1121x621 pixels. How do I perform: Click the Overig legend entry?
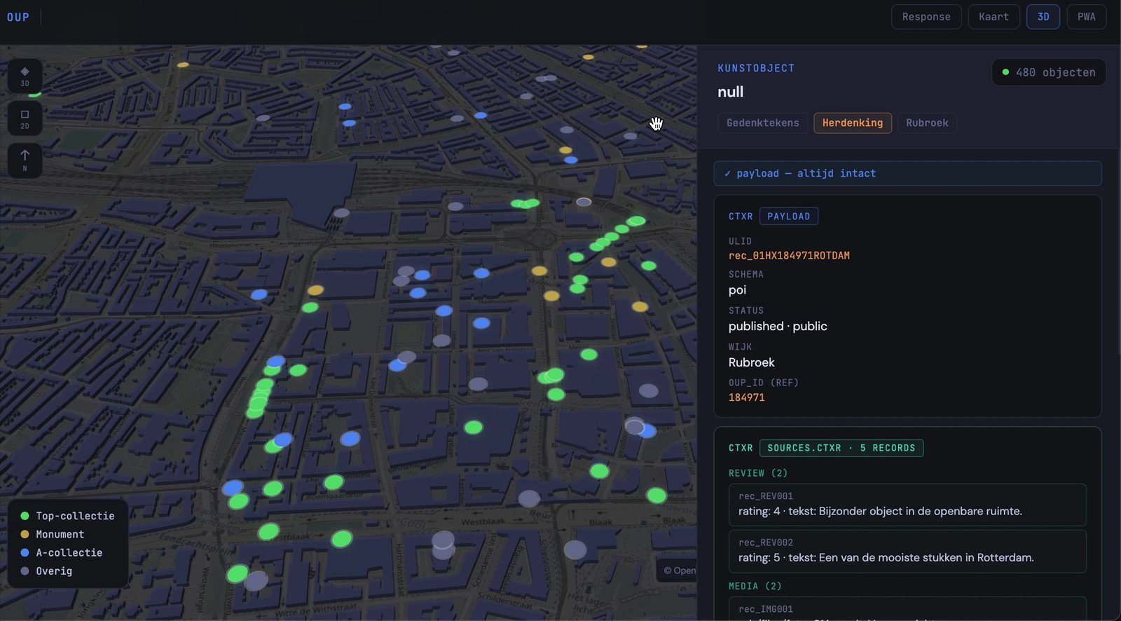(46, 571)
